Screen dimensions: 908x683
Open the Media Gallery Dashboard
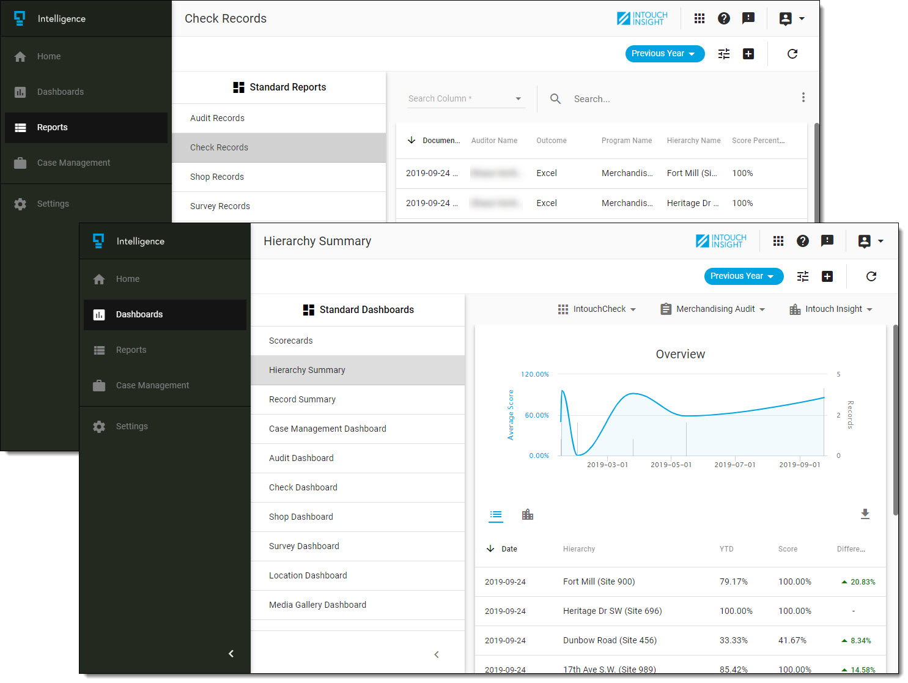(x=317, y=605)
